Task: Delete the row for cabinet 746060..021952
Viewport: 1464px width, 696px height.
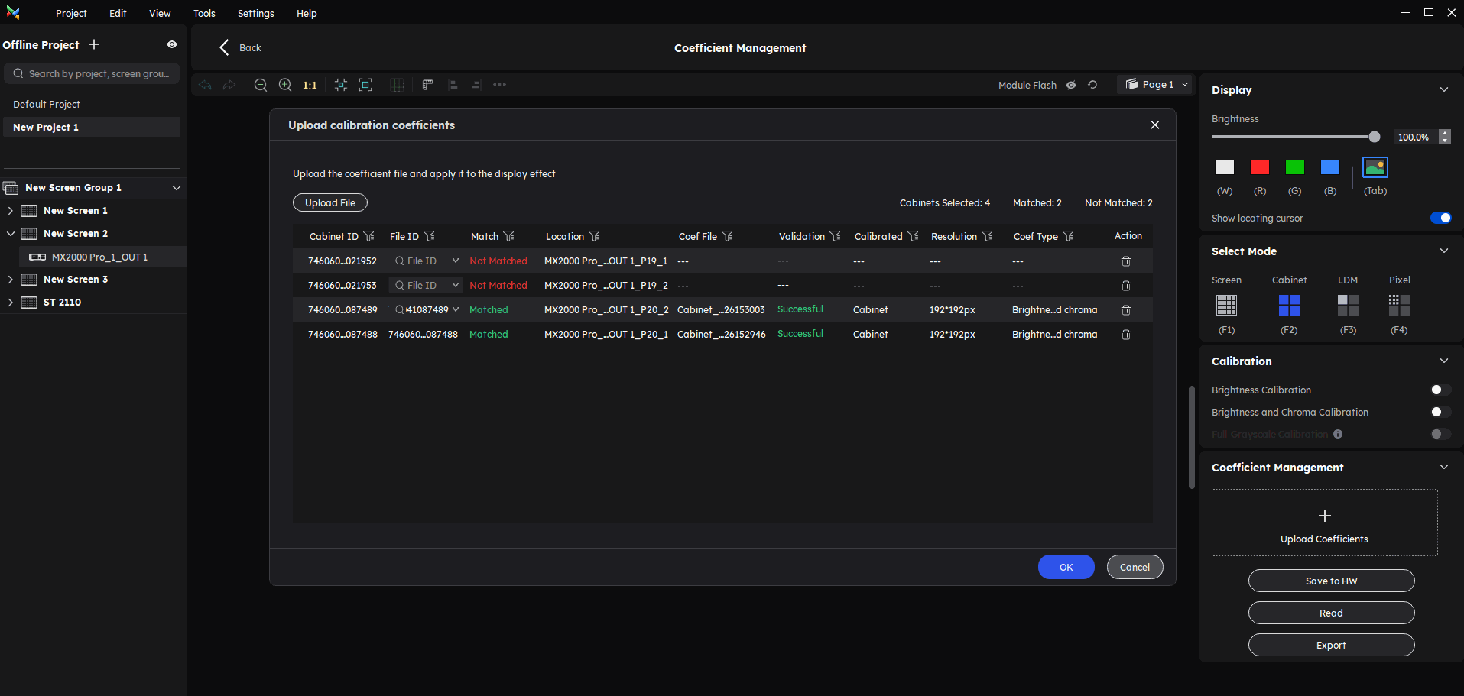Action: (x=1125, y=261)
